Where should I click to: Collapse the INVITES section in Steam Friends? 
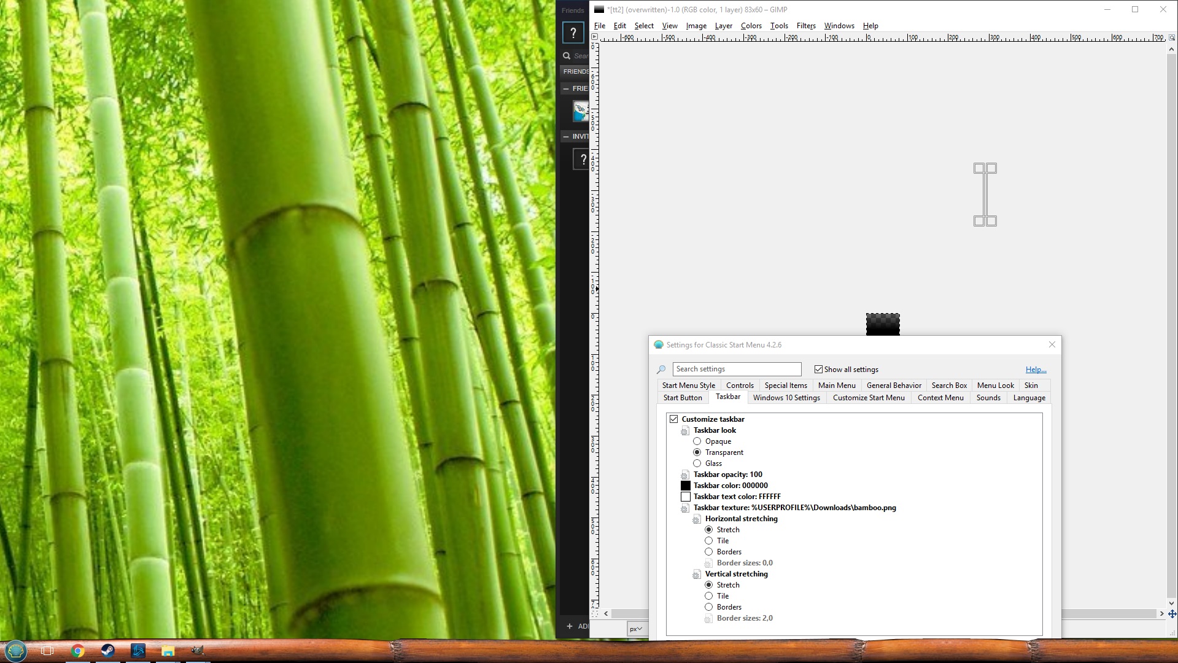click(566, 136)
